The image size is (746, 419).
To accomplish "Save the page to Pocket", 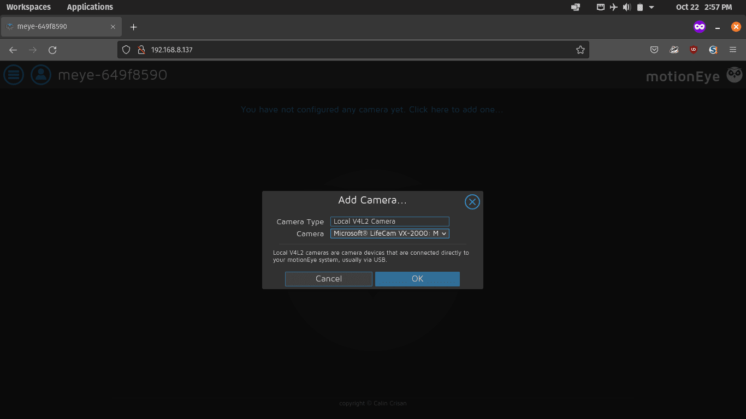I will (x=654, y=50).
